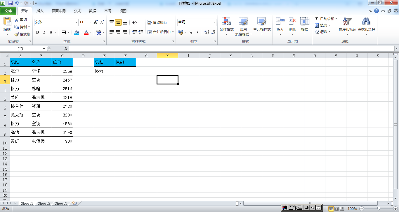Screen dimensions: 399x212
Task: Click the 五笔型 input method indicator
Action: 295,208
